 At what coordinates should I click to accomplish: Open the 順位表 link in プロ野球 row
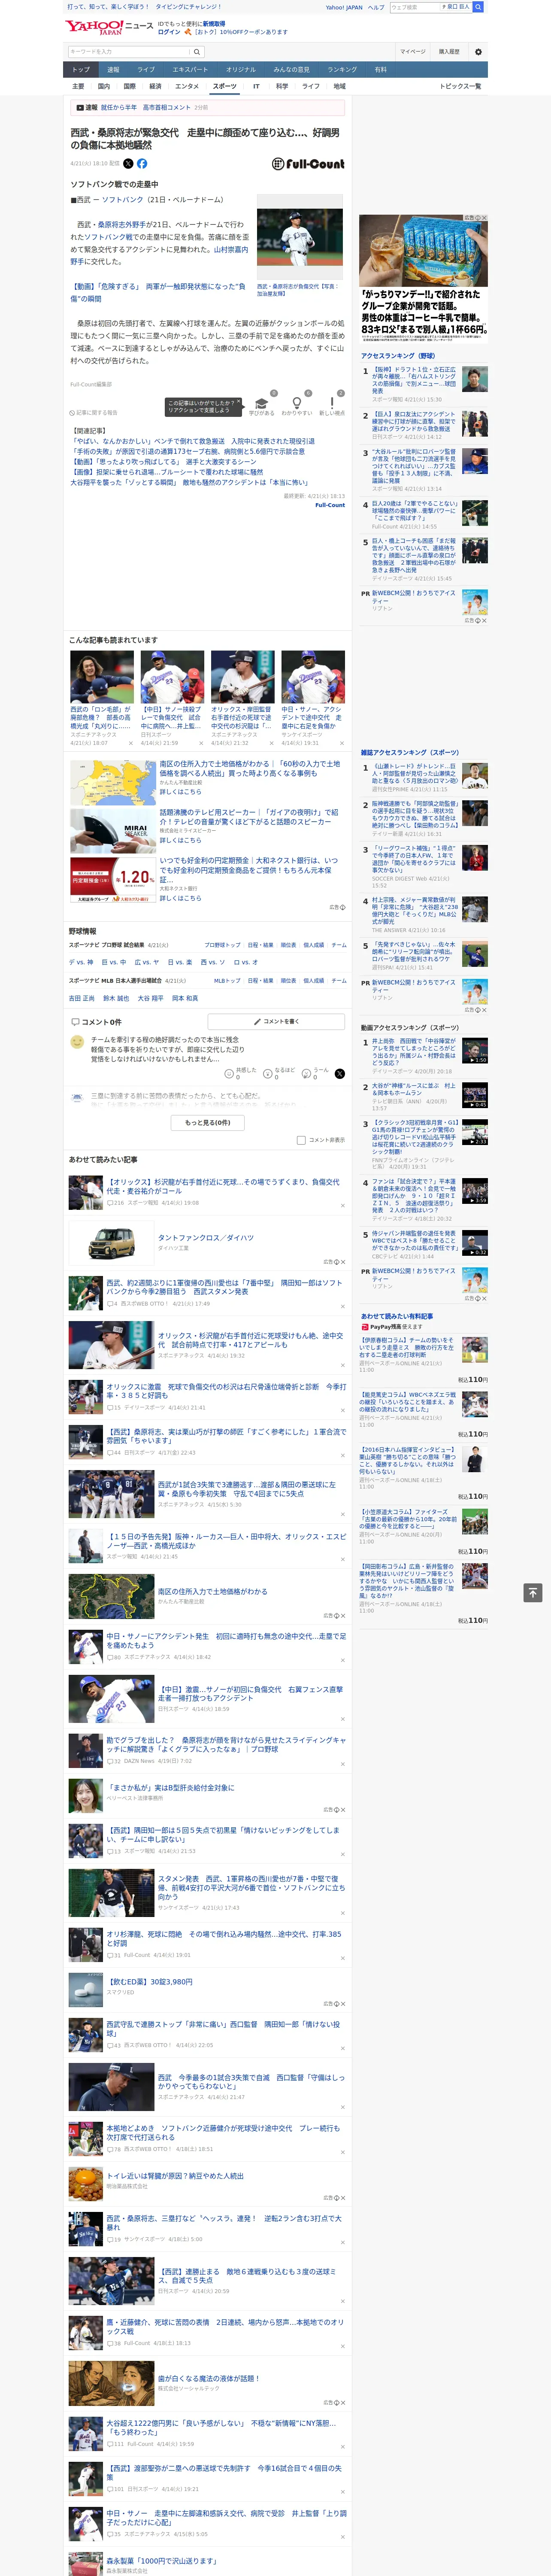[288, 945]
